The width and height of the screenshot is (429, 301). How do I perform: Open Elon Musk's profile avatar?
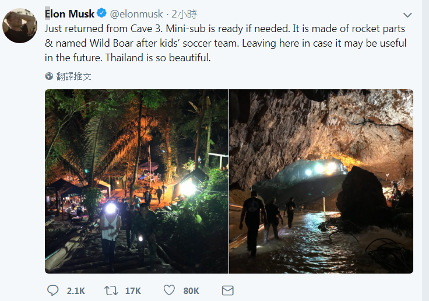tap(20, 26)
